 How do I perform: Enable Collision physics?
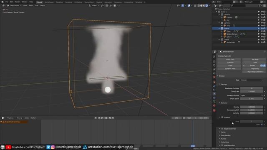(x=229, y=62)
